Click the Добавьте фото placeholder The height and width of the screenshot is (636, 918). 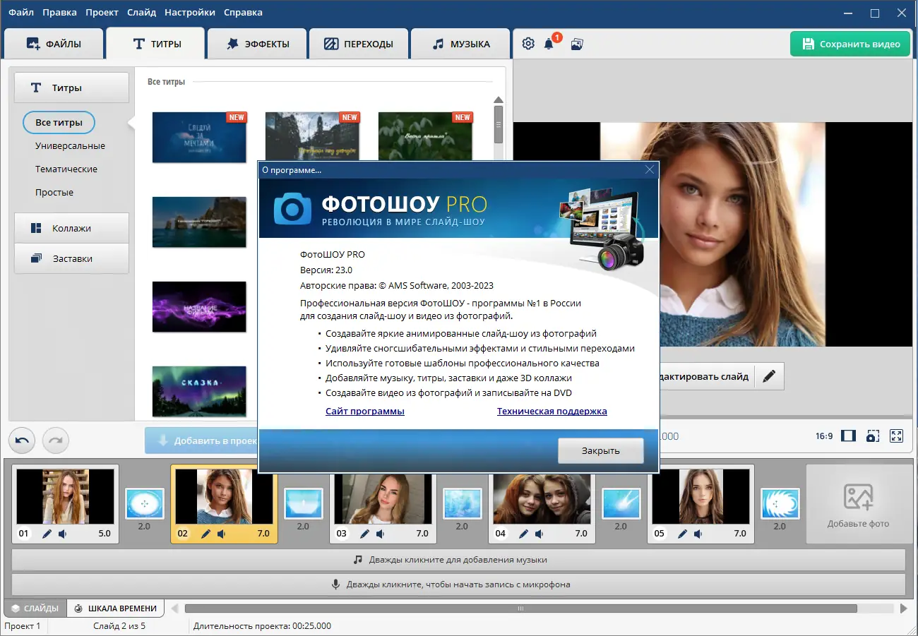click(858, 504)
